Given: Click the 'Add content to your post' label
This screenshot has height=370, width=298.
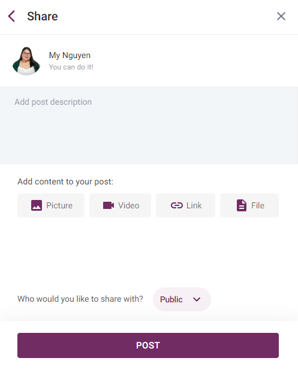Looking at the screenshot, I should pyautogui.click(x=65, y=181).
